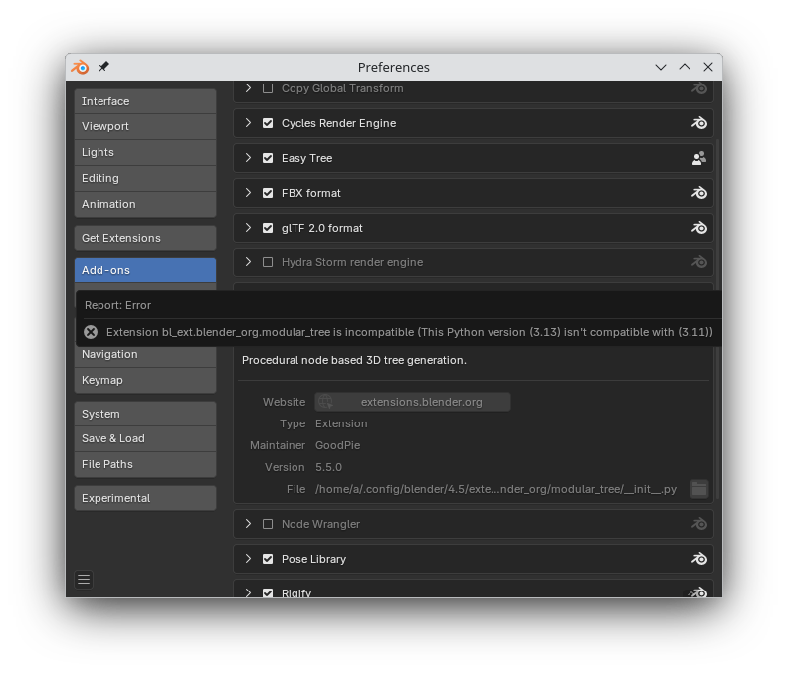Click community icon on Easy Tree row
The image size is (788, 675).
click(x=699, y=158)
